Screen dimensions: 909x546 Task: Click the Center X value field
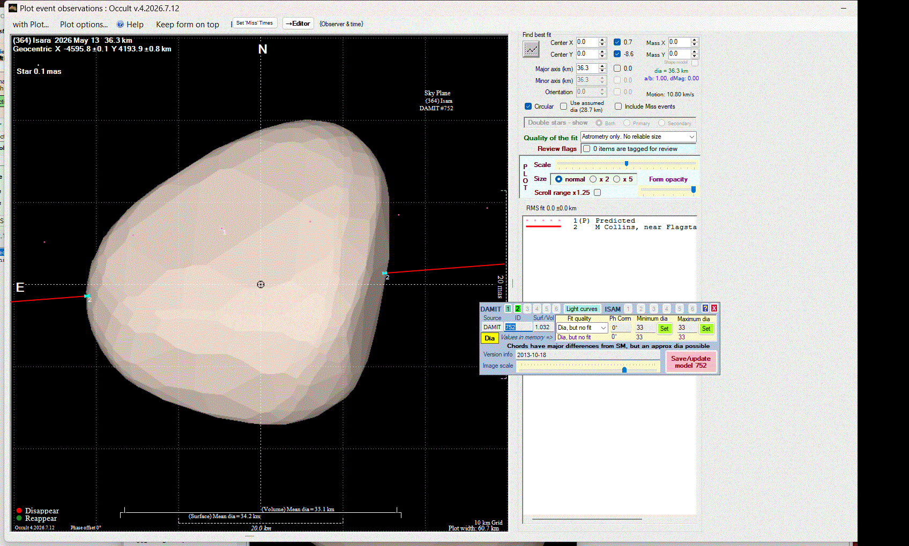(587, 42)
